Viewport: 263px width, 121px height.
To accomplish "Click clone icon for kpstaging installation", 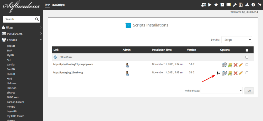I will [x=224, y=73].
